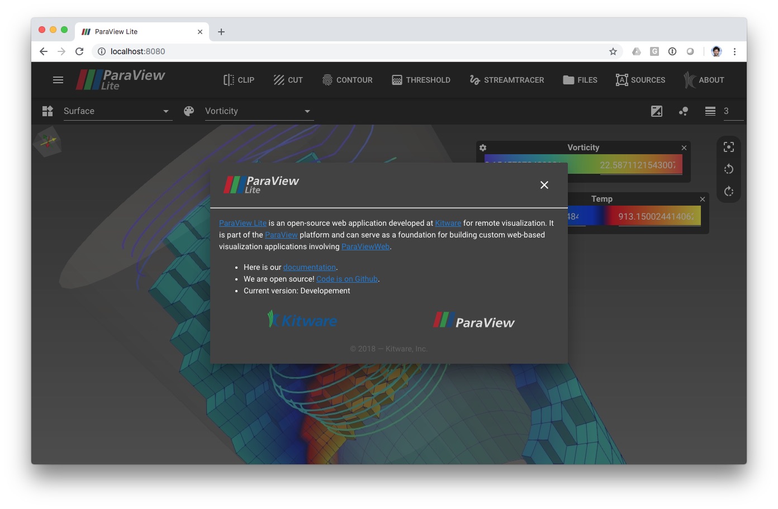Open the hamburger menu in the ParaView toolbar

(x=58, y=80)
